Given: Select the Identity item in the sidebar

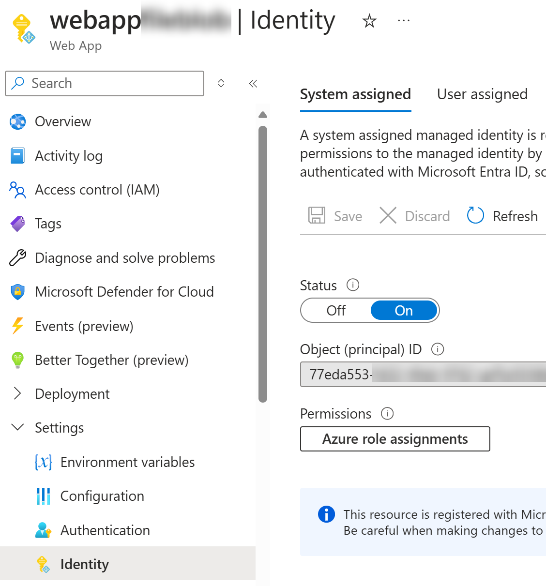Looking at the screenshot, I should click(128, 564).
